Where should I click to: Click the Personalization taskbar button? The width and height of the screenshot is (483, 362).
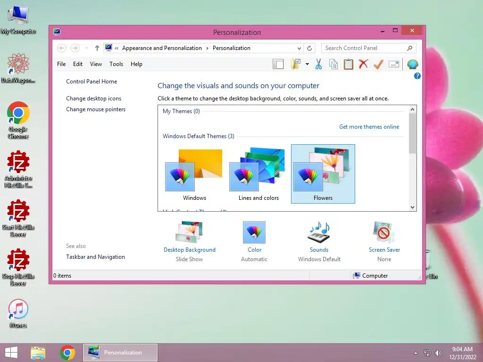click(x=120, y=353)
